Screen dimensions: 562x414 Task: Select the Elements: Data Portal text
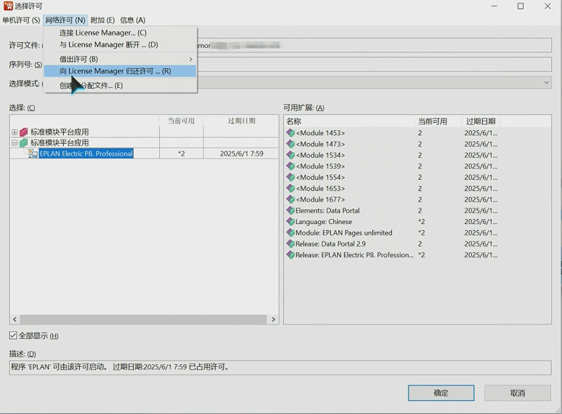tap(328, 210)
